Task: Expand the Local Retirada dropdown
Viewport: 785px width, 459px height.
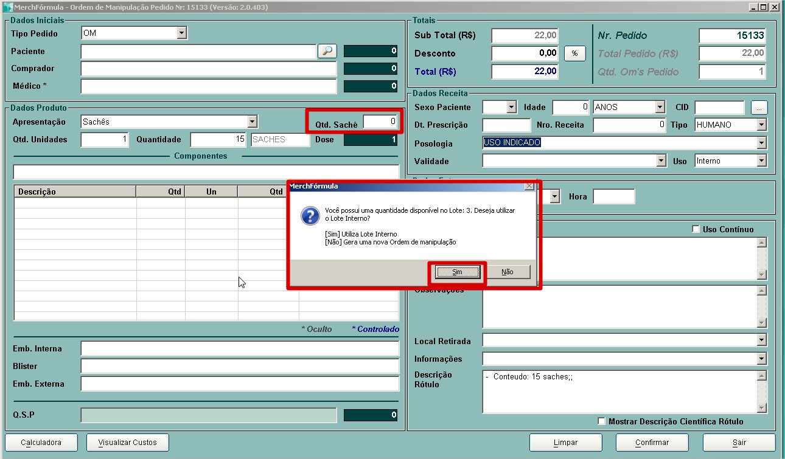Action: pos(761,340)
